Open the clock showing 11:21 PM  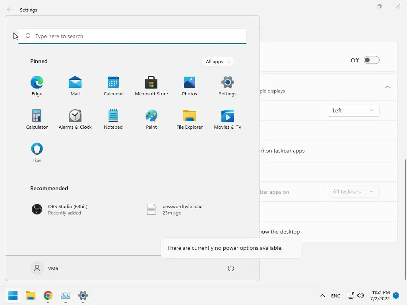point(380,295)
